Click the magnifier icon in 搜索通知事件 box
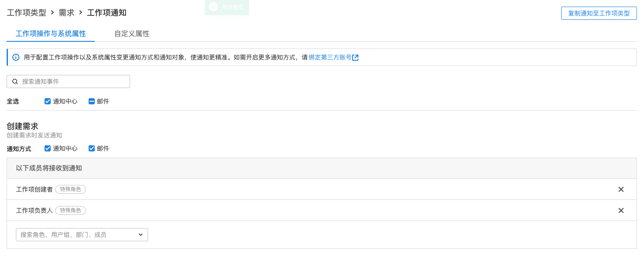The width and height of the screenshot is (644, 258). tap(15, 81)
